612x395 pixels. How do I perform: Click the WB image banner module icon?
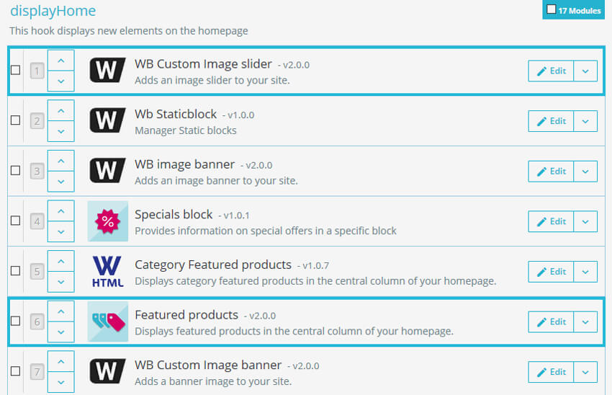pyautogui.click(x=107, y=172)
